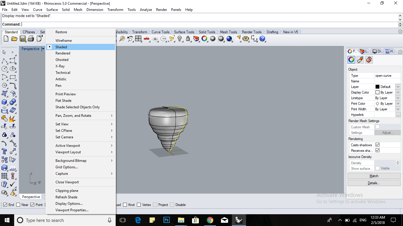Image resolution: width=403 pixels, height=226 pixels.
Task: Select the Circle tool
Action: click(x=4, y=69)
